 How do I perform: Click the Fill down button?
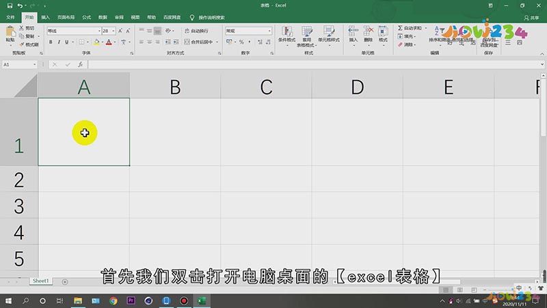[x=405, y=36]
